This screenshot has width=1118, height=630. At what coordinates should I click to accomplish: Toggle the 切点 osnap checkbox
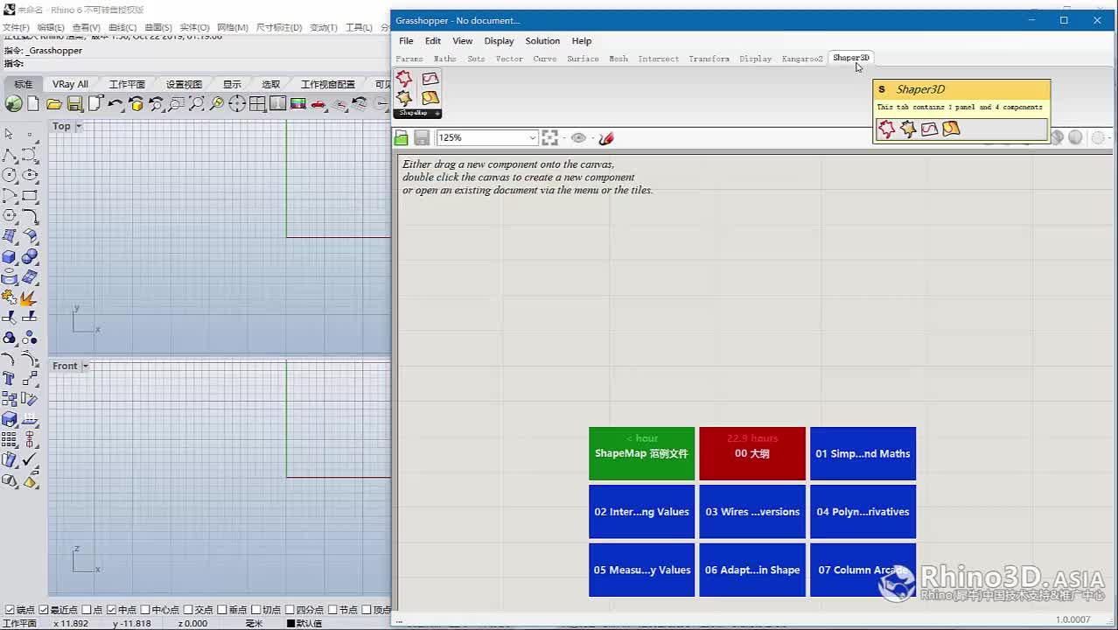pyautogui.click(x=255, y=610)
